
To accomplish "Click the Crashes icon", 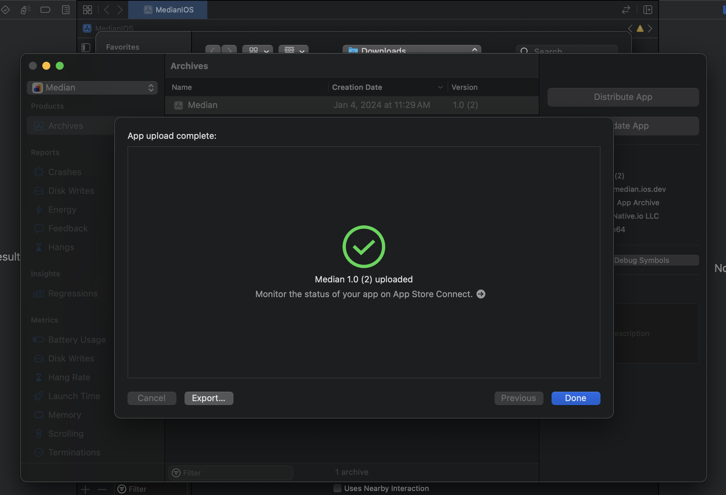I will 39,172.
